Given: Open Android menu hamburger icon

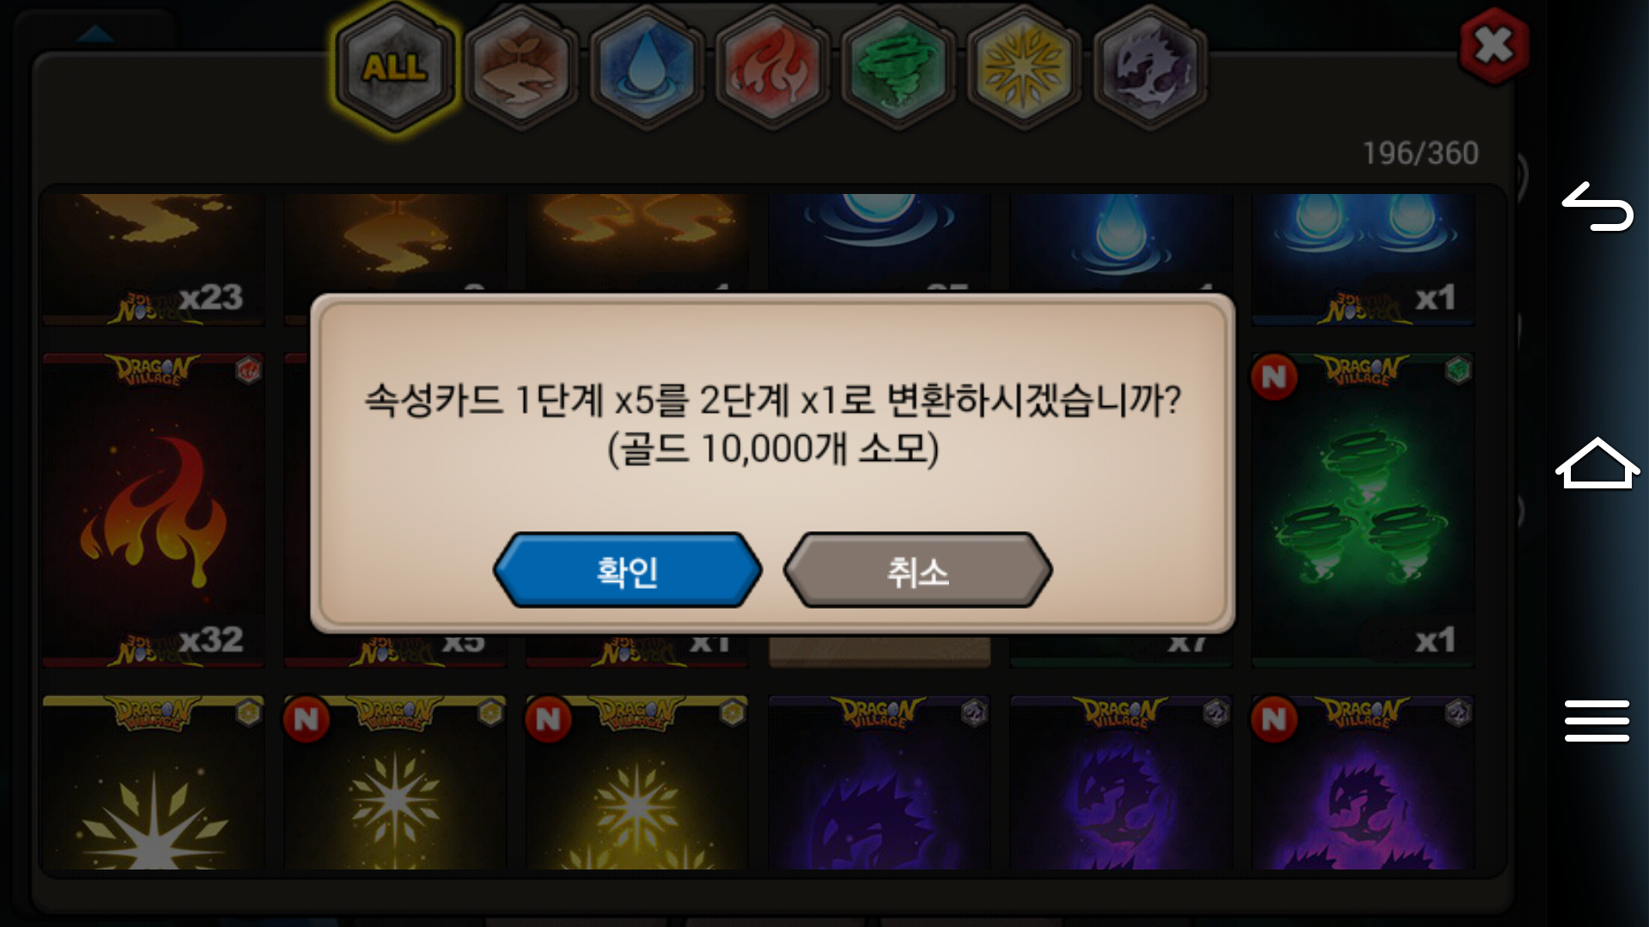Looking at the screenshot, I should click(1597, 720).
